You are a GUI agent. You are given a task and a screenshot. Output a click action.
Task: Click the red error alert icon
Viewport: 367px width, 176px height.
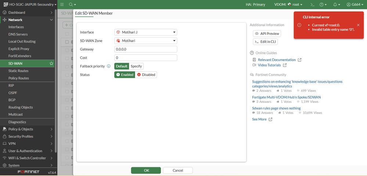tap(299, 25)
